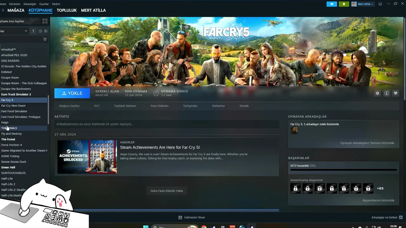This screenshot has width=406, height=228.
Task: Select Enlisted in library list
Action: (6, 72)
